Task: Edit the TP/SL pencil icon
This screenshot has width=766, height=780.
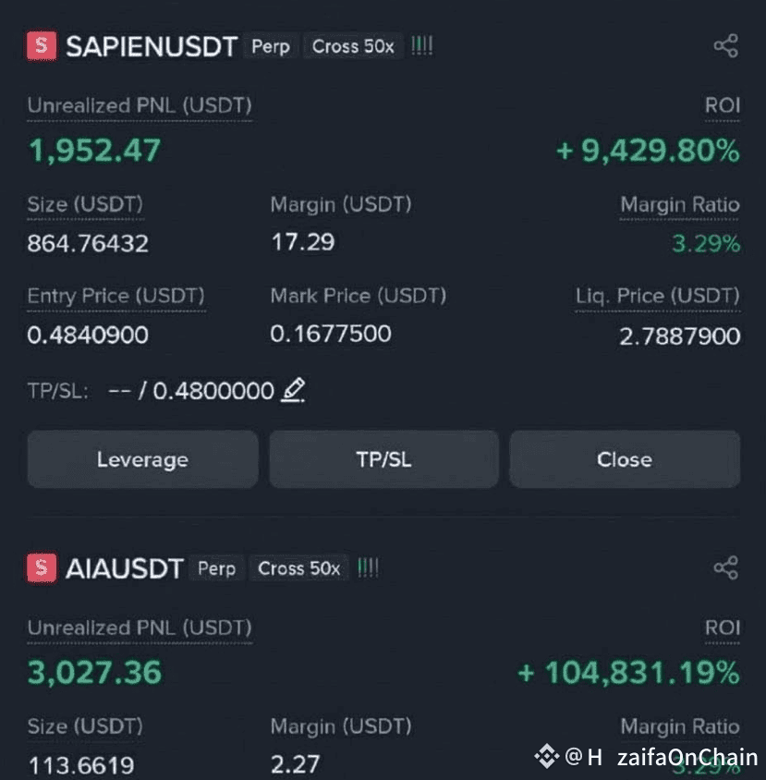Action: pyautogui.click(x=293, y=391)
